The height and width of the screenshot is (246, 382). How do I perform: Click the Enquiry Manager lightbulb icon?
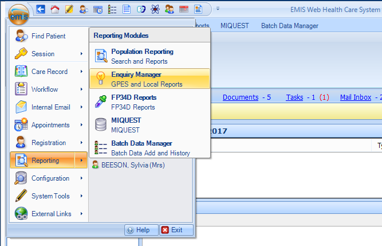tap(101, 78)
